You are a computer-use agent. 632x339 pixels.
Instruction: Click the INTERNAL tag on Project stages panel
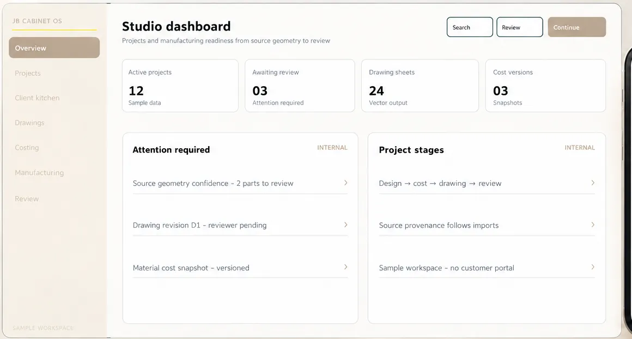pos(580,148)
